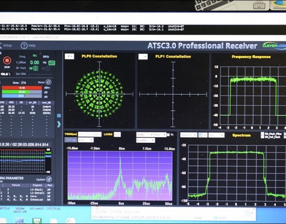286x224 pixels.
Task: Toggle the upper mask checkbox beside Spectrum
Action: [x=262, y=134]
